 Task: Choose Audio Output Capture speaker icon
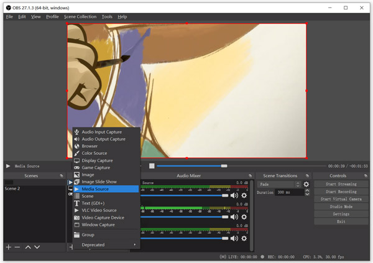pos(76,139)
